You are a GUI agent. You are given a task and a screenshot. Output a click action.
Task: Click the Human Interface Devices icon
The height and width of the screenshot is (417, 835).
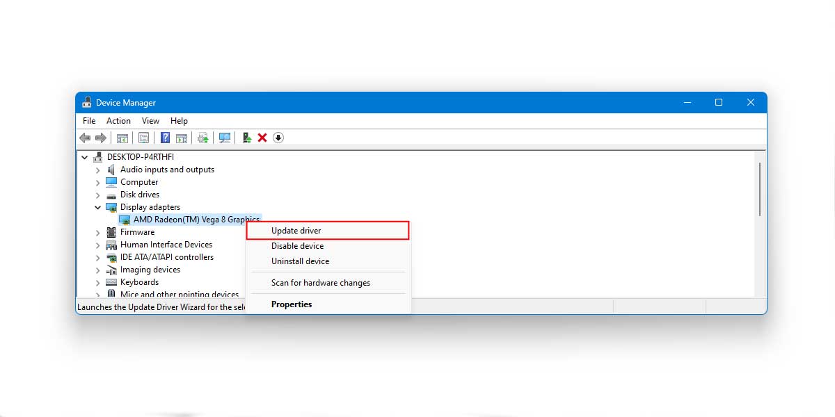111,245
